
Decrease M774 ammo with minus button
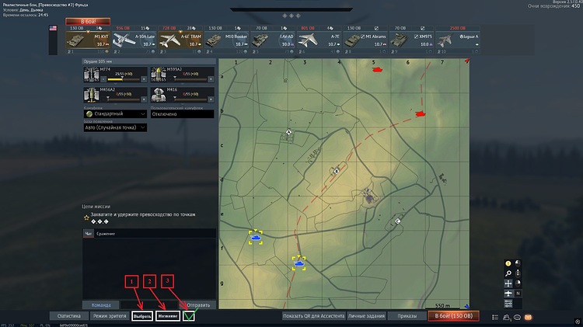(x=103, y=79)
